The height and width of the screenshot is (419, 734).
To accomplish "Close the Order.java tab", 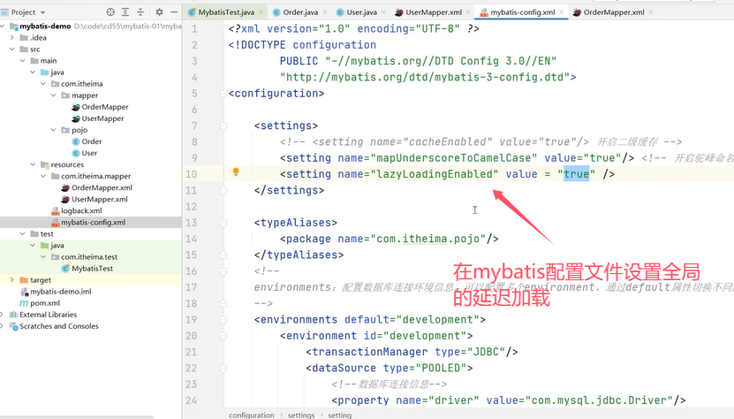I will (324, 12).
